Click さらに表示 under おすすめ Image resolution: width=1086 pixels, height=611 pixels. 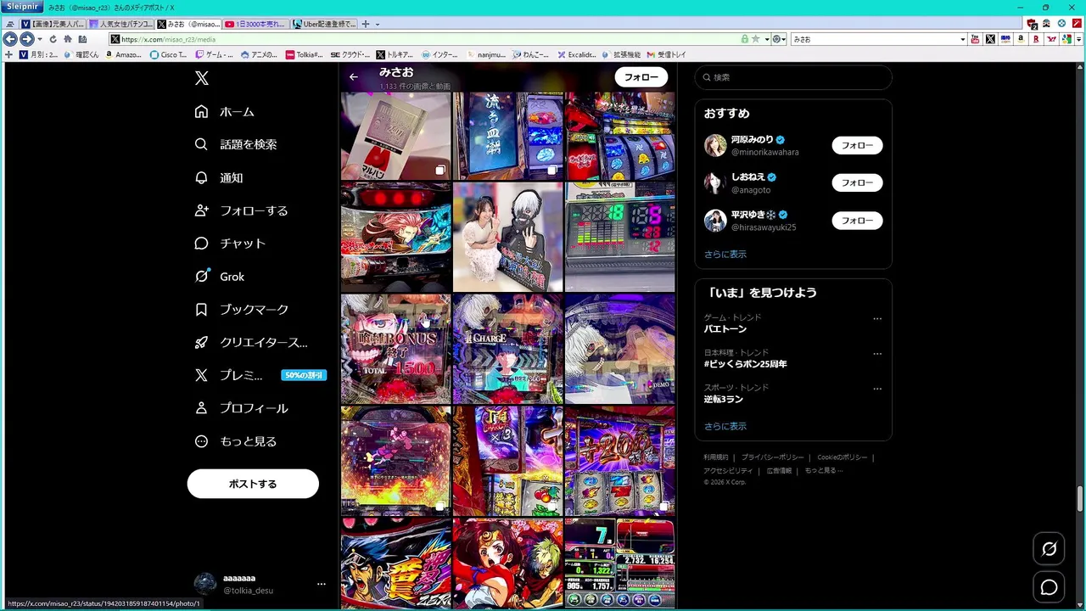[725, 255]
